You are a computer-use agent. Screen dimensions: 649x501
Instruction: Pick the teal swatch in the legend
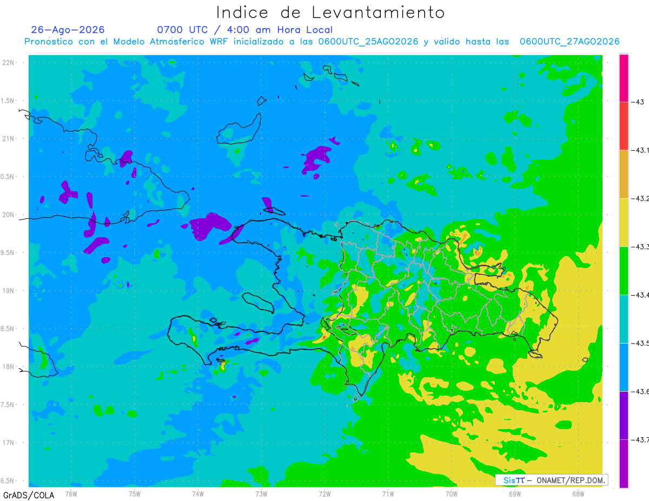point(624,319)
